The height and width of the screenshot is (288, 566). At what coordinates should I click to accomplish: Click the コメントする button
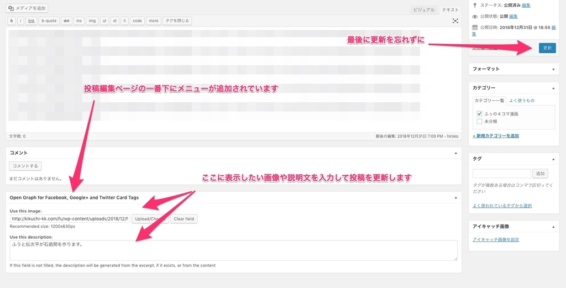tap(25, 166)
